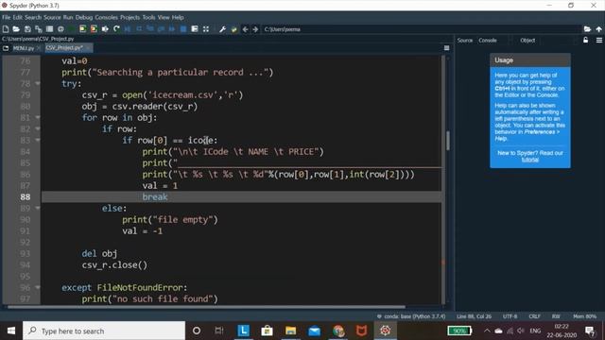This screenshot has height=340, width=605.
Task: Change to parent directory up arrow
Action: click(x=598, y=29)
